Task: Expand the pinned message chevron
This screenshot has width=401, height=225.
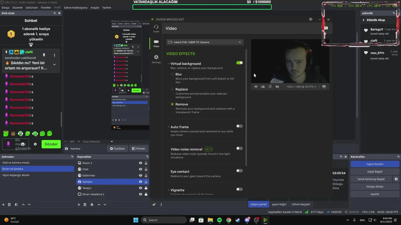Action: click(x=54, y=64)
